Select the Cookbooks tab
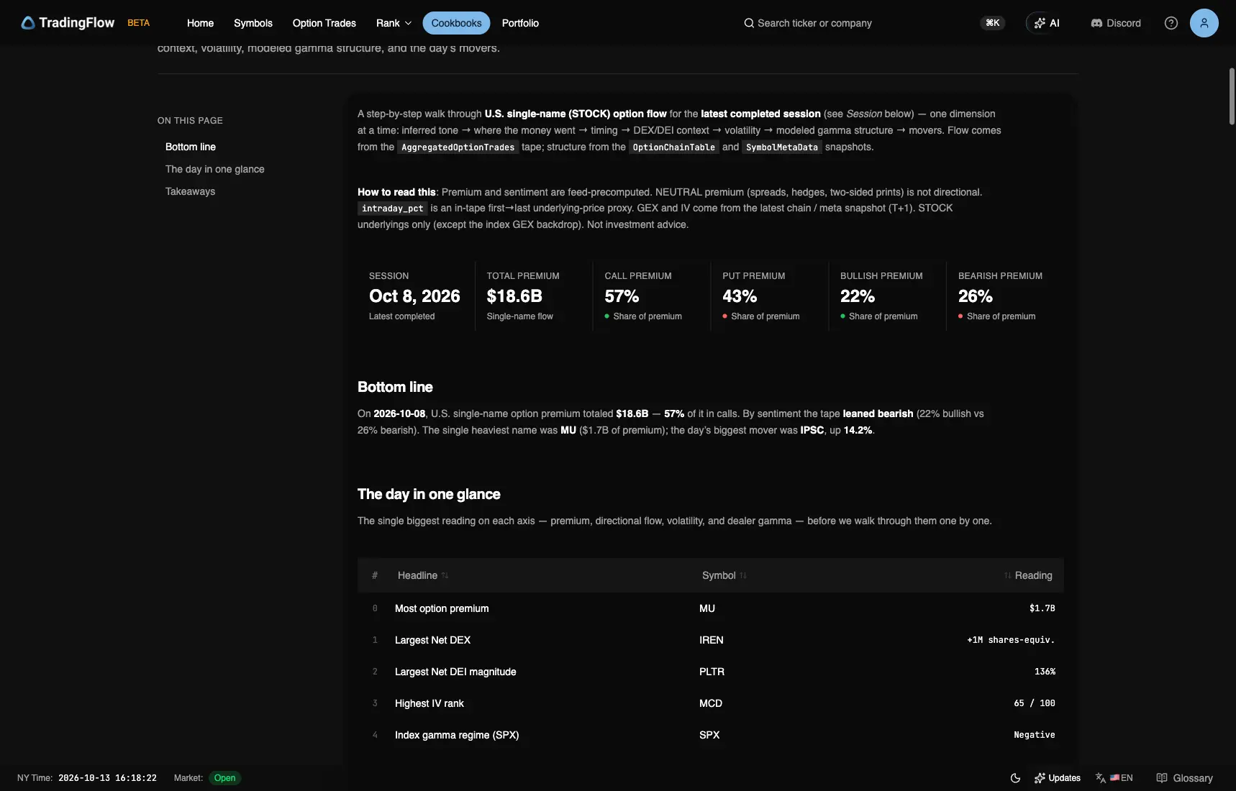This screenshot has width=1236, height=791. click(x=456, y=23)
